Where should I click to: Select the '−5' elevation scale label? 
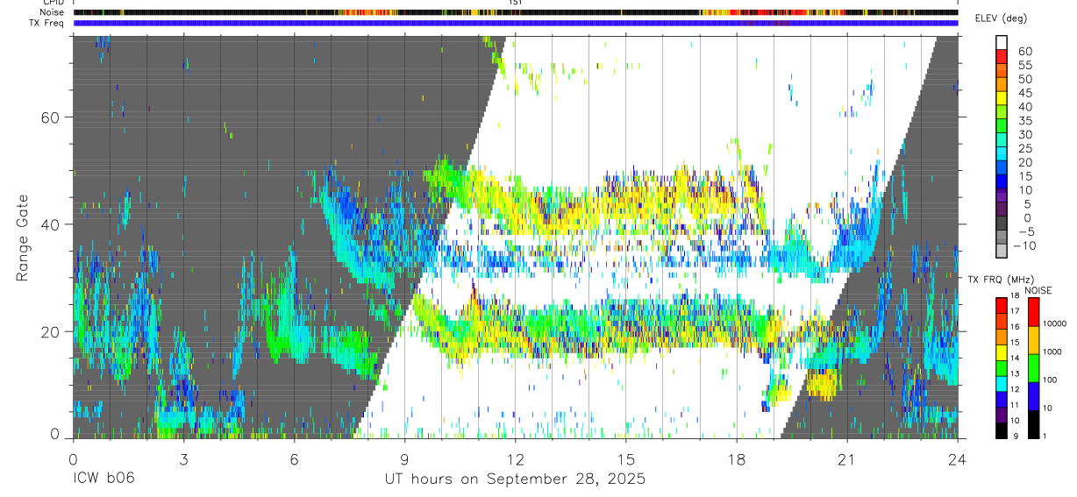click(1025, 232)
